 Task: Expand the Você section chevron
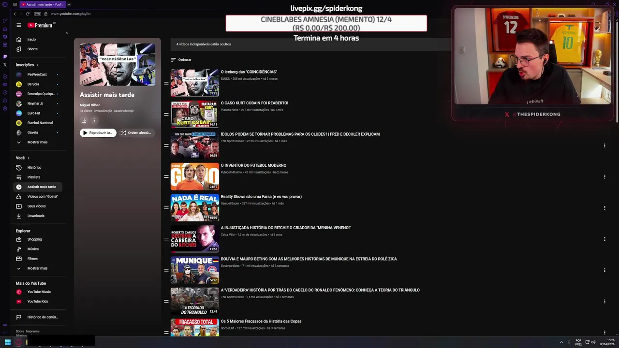click(28, 158)
